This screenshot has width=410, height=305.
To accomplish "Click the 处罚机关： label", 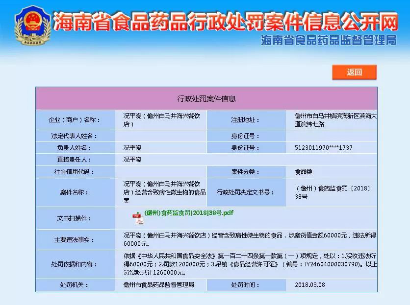I will (74, 285).
